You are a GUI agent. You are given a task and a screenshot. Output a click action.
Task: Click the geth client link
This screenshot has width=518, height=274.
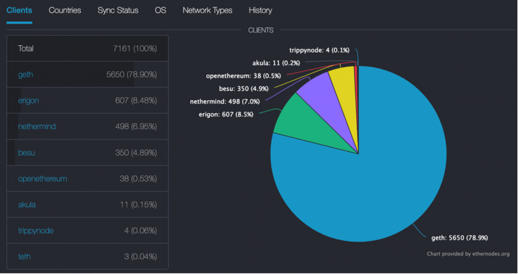[x=25, y=75]
